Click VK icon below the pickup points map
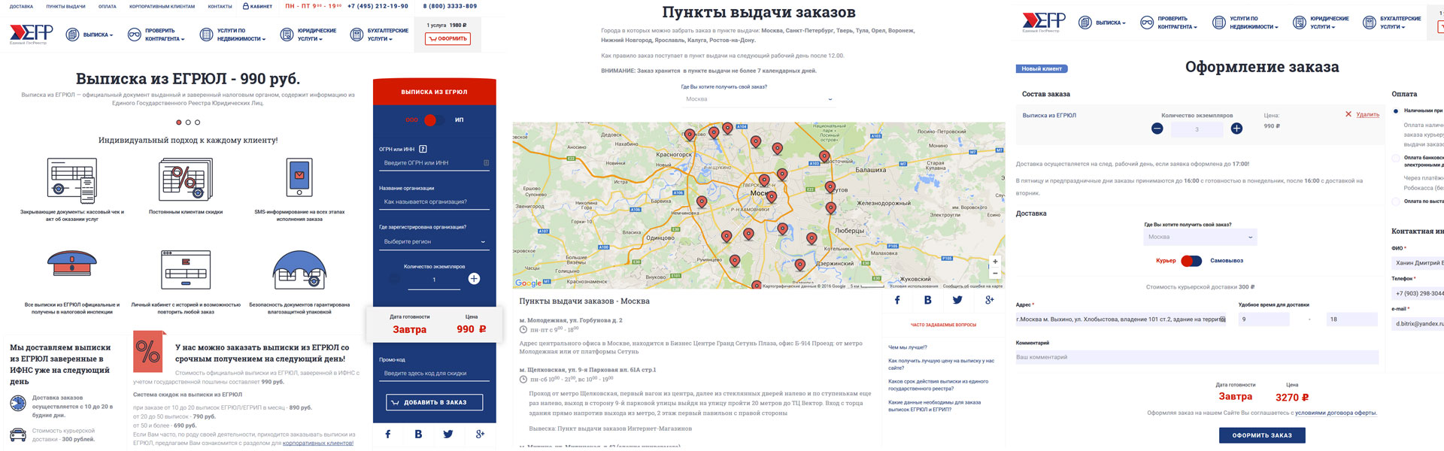Viewport: 1444px width, 451px height. coord(928,300)
